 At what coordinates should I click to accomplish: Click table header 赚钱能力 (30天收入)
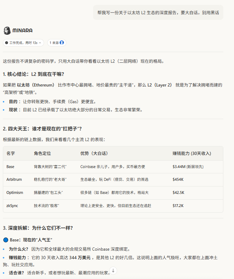(x=192, y=154)
